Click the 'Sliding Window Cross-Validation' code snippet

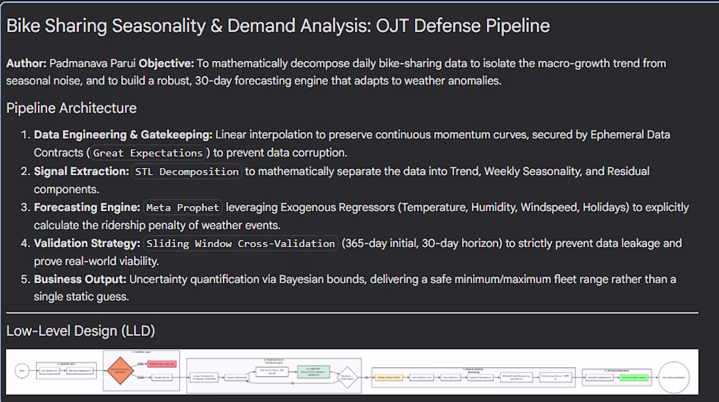pos(241,243)
